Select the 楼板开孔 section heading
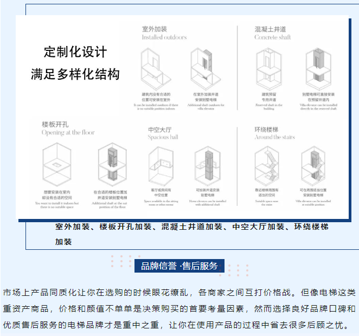Image resolution: width=359 pixels, height=336 pixels. pos(55,125)
